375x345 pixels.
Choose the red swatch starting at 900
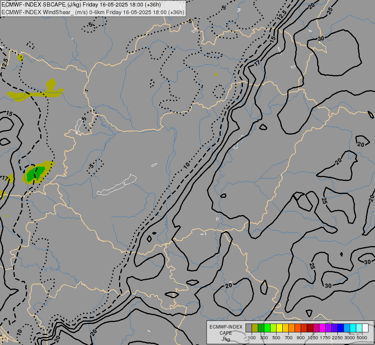click(304, 328)
